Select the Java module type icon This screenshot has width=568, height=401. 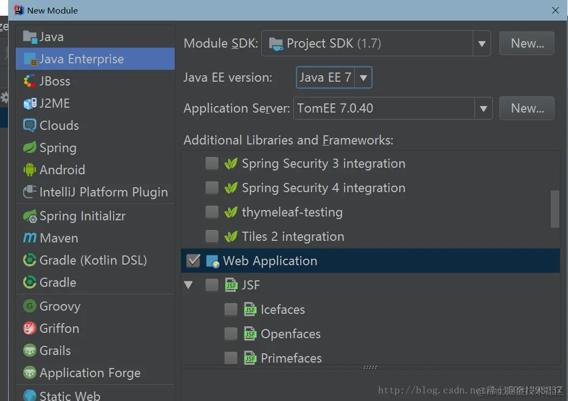click(30, 37)
